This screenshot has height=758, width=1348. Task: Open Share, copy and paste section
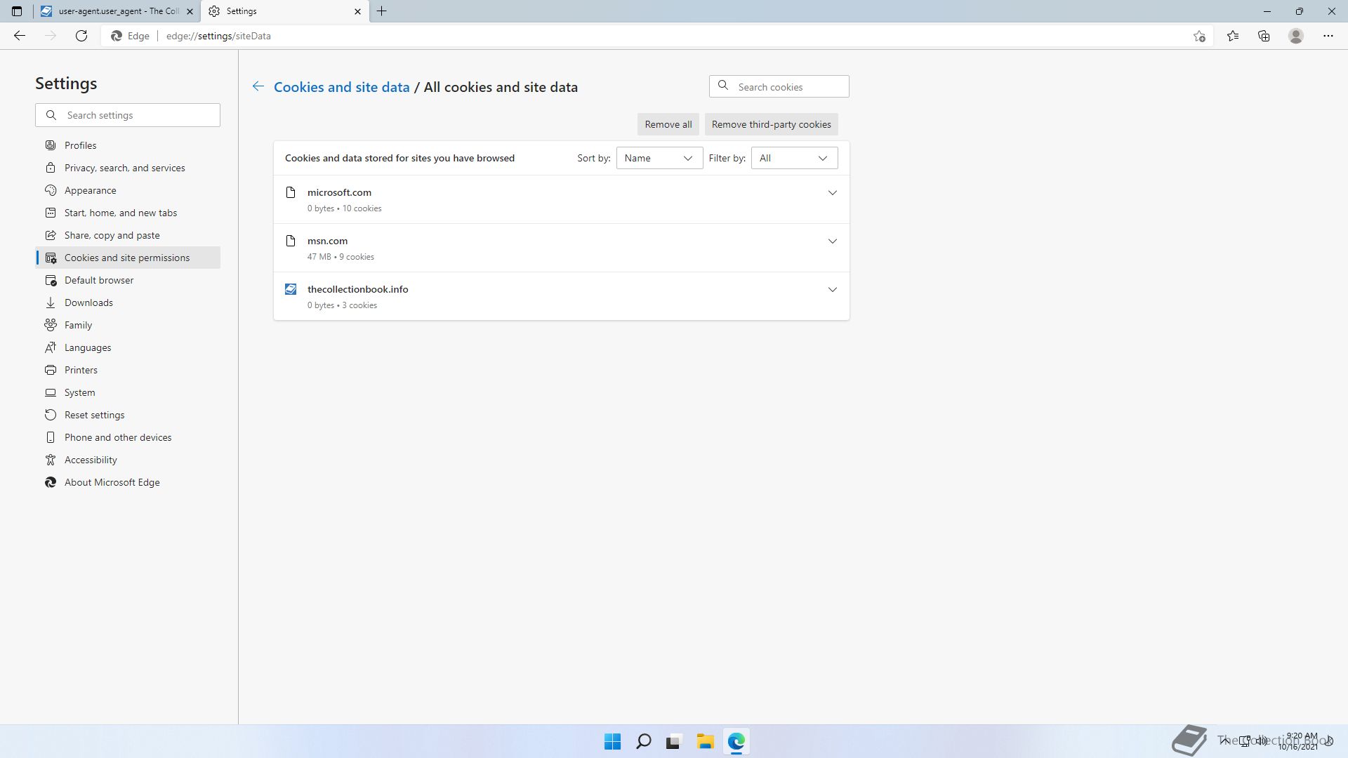point(128,235)
